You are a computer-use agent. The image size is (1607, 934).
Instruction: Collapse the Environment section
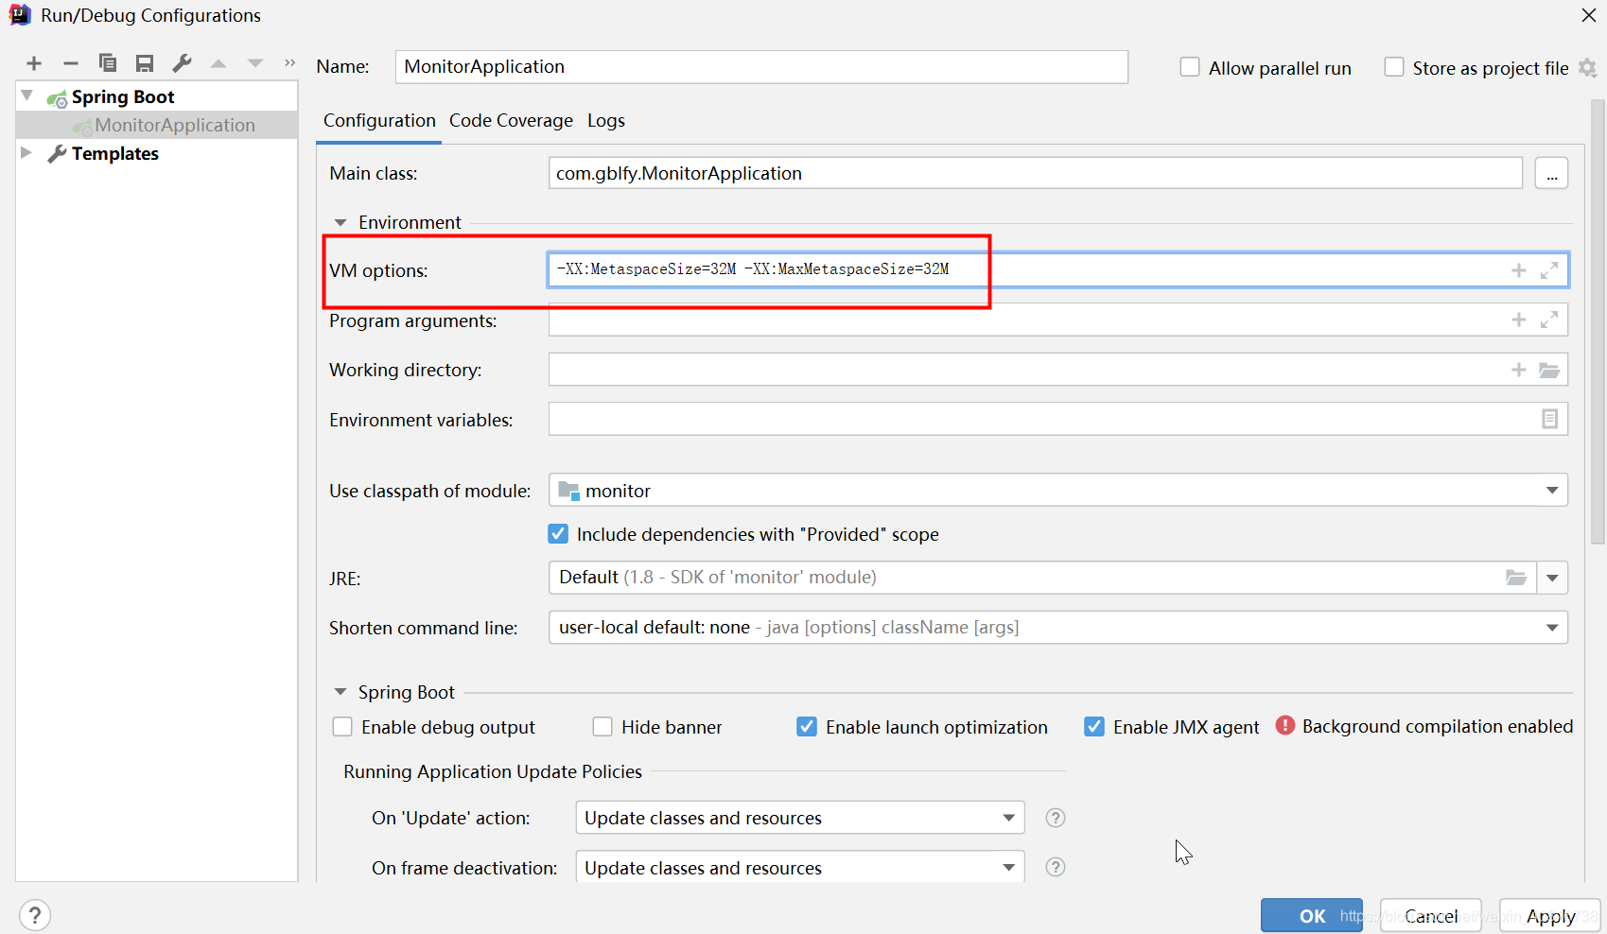coord(341,223)
